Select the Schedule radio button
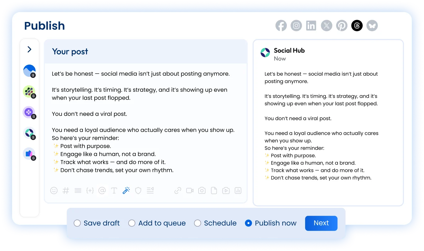Image resolution: width=424 pixels, height=251 pixels. [198, 223]
